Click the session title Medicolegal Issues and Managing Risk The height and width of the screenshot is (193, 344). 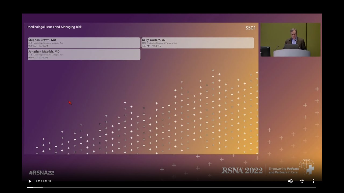(55, 27)
